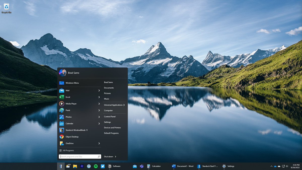Open Computer from start menu
The width and height of the screenshot is (302, 170).
point(108,111)
